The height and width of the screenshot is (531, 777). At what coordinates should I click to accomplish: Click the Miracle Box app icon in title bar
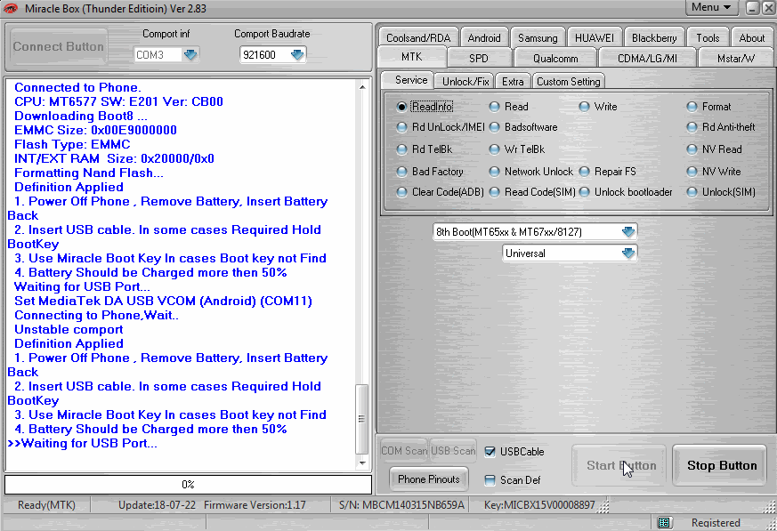click(10, 8)
